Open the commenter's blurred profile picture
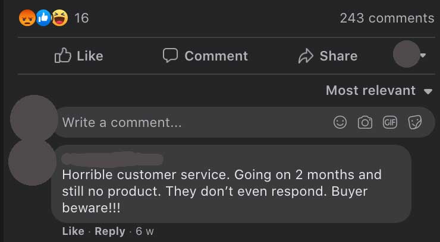The image size is (440, 242). [x=32, y=163]
